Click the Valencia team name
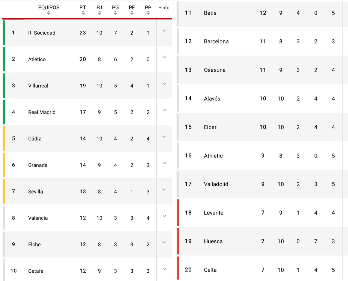The image size is (348, 281). pyautogui.click(x=38, y=218)
